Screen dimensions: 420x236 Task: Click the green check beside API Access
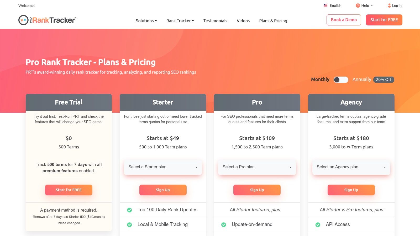pos(318,225)
